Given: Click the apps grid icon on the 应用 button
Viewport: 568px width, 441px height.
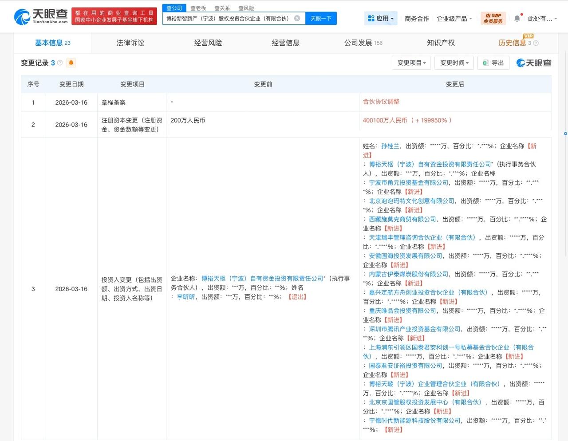Looking at the screenshot, I should click(x=371, y=18).
